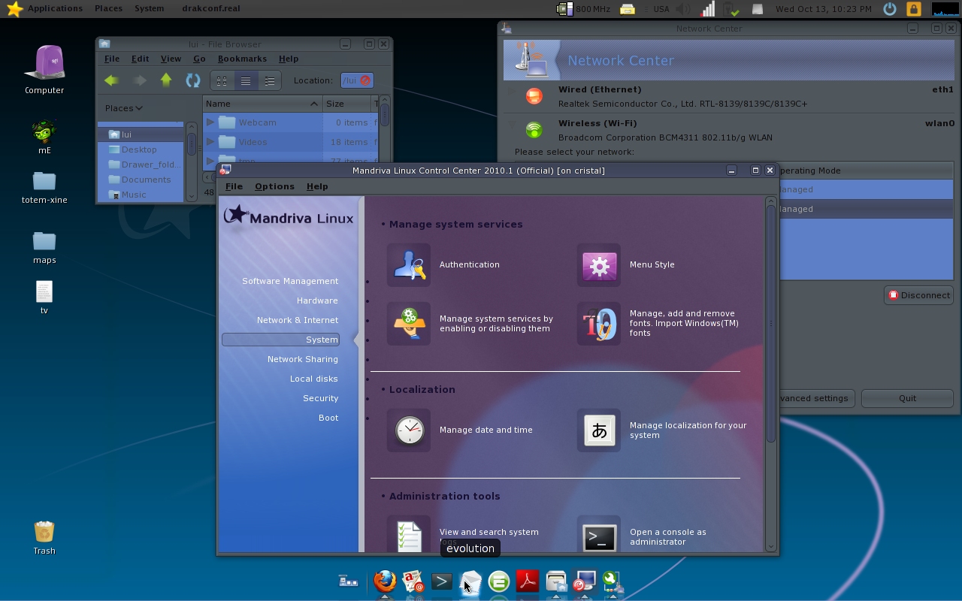This screenshot has height=601, width=962.
Task: Go up one folder in File Browser
Action: pos(166,80)
